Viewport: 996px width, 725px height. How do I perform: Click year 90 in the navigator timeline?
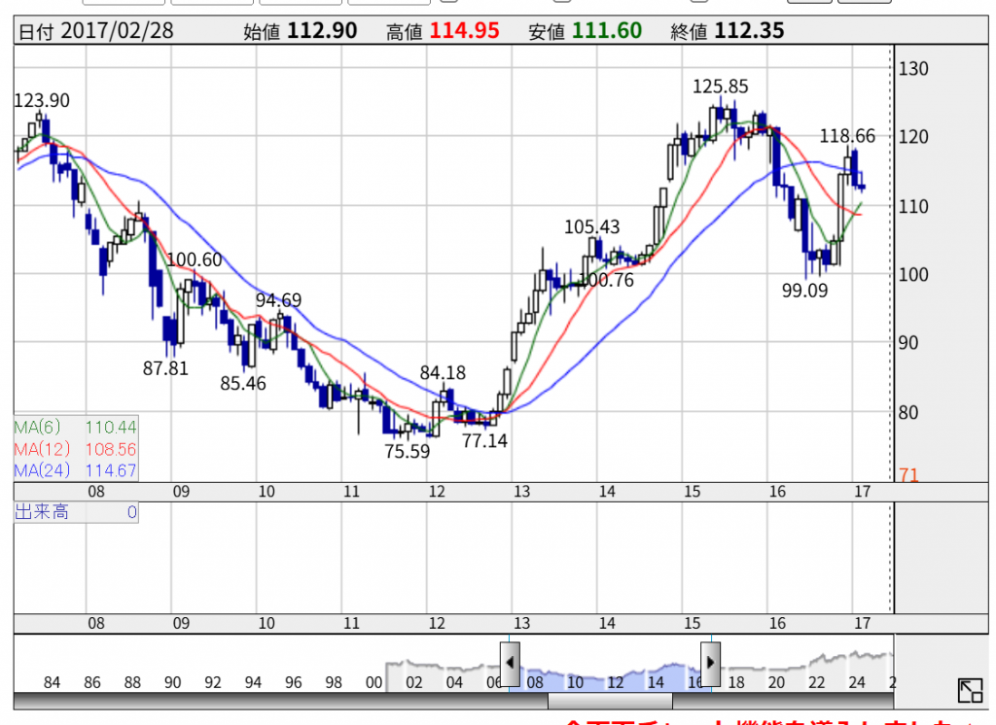coord(173,682)
